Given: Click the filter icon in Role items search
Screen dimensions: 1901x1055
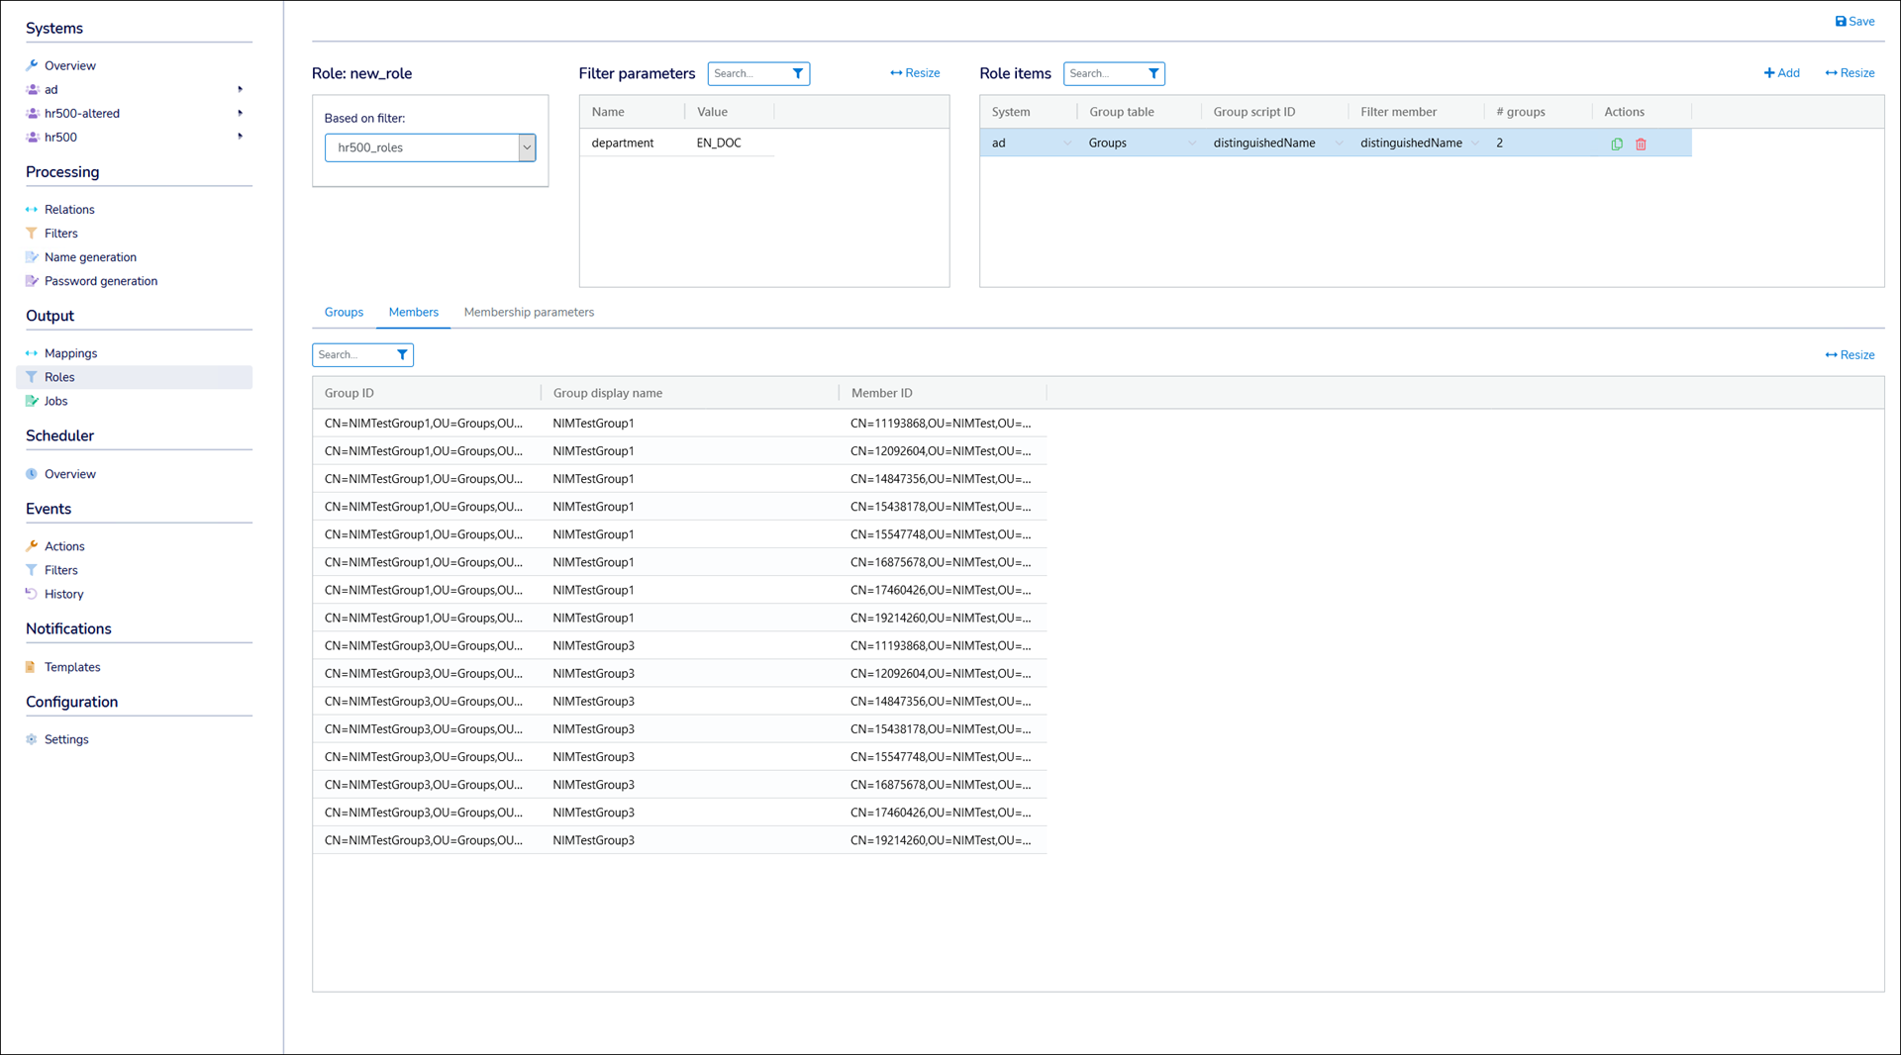Looking at the screenshot, I should tap(1153, 73).
